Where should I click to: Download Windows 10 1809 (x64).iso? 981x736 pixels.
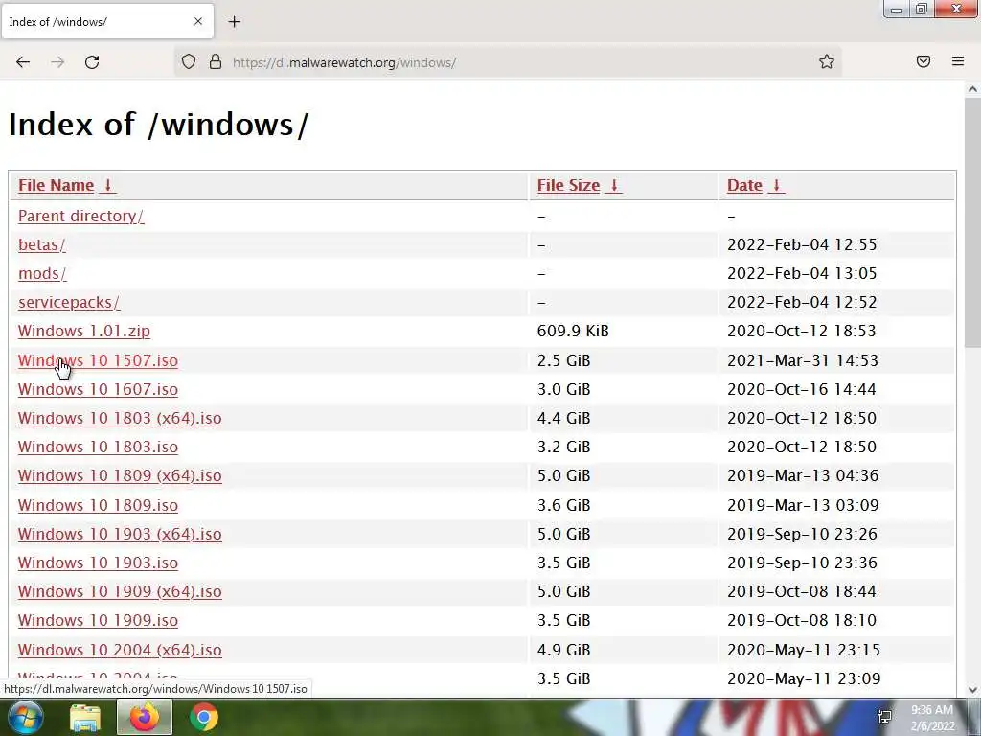[x=120, y=475]
